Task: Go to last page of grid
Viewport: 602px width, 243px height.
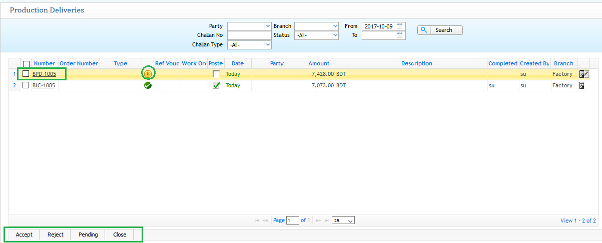Action: click(x=327, y=220)
